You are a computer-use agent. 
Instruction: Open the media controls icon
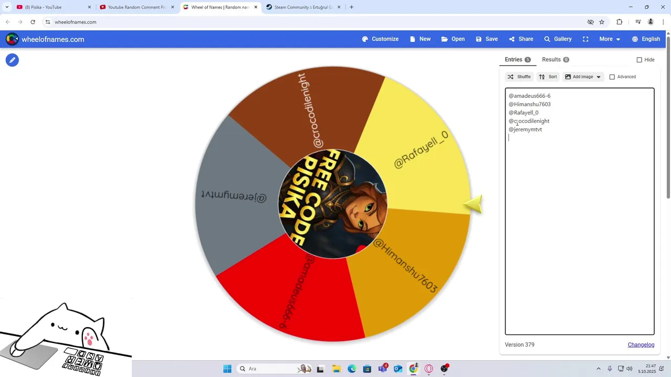[638, 22]
